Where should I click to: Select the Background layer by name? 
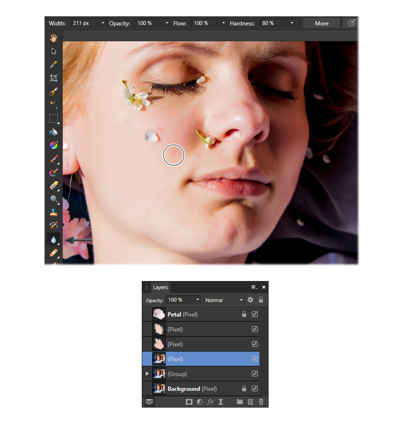184,388
